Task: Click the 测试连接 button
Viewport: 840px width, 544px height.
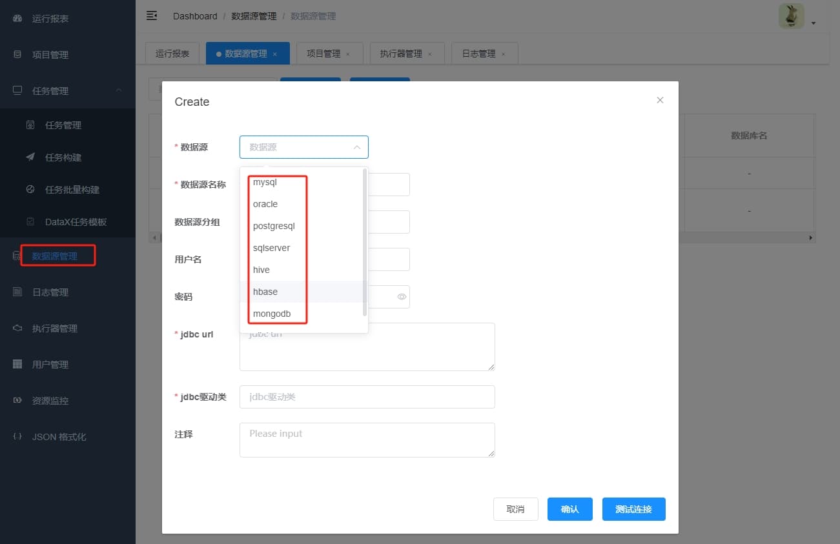Action: [633, 509]
